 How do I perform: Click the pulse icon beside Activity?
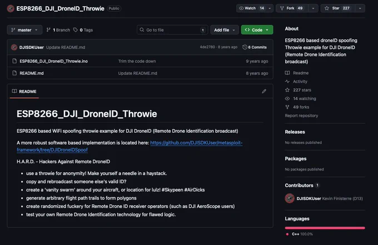(287, 82)
